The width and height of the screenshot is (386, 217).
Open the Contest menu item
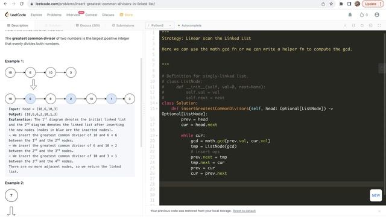91,14
